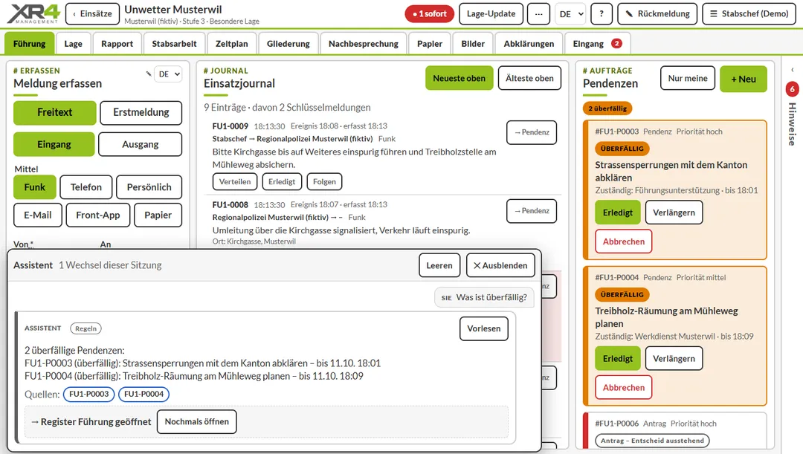
Task: Select the Freitext message type
Action: tap(55, 113)
